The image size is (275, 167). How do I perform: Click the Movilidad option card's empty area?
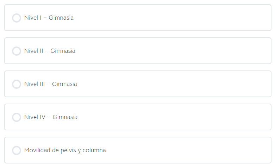pyautogui.click(x=187, y=150)
